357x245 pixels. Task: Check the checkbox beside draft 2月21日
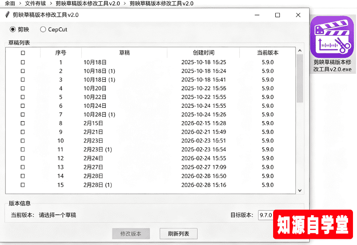pyautogui.click(x=23, y=132)
